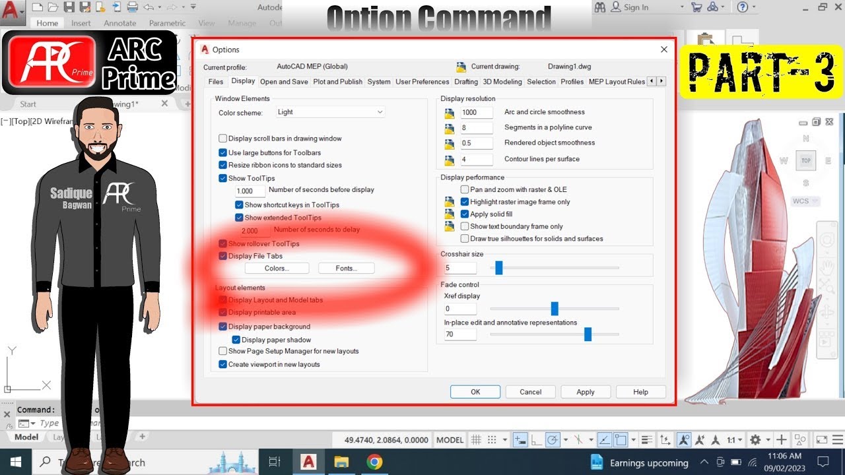This screenshot has width=845, height=475.
Task: Open File Explorer from the taskbar
Action: pyautogui.click(x=341, y=462)
